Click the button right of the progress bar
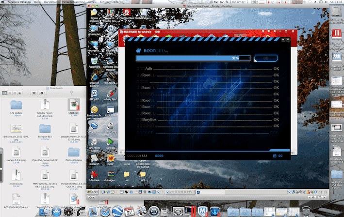Screen dimensions: 344x217 pos(266,58)
